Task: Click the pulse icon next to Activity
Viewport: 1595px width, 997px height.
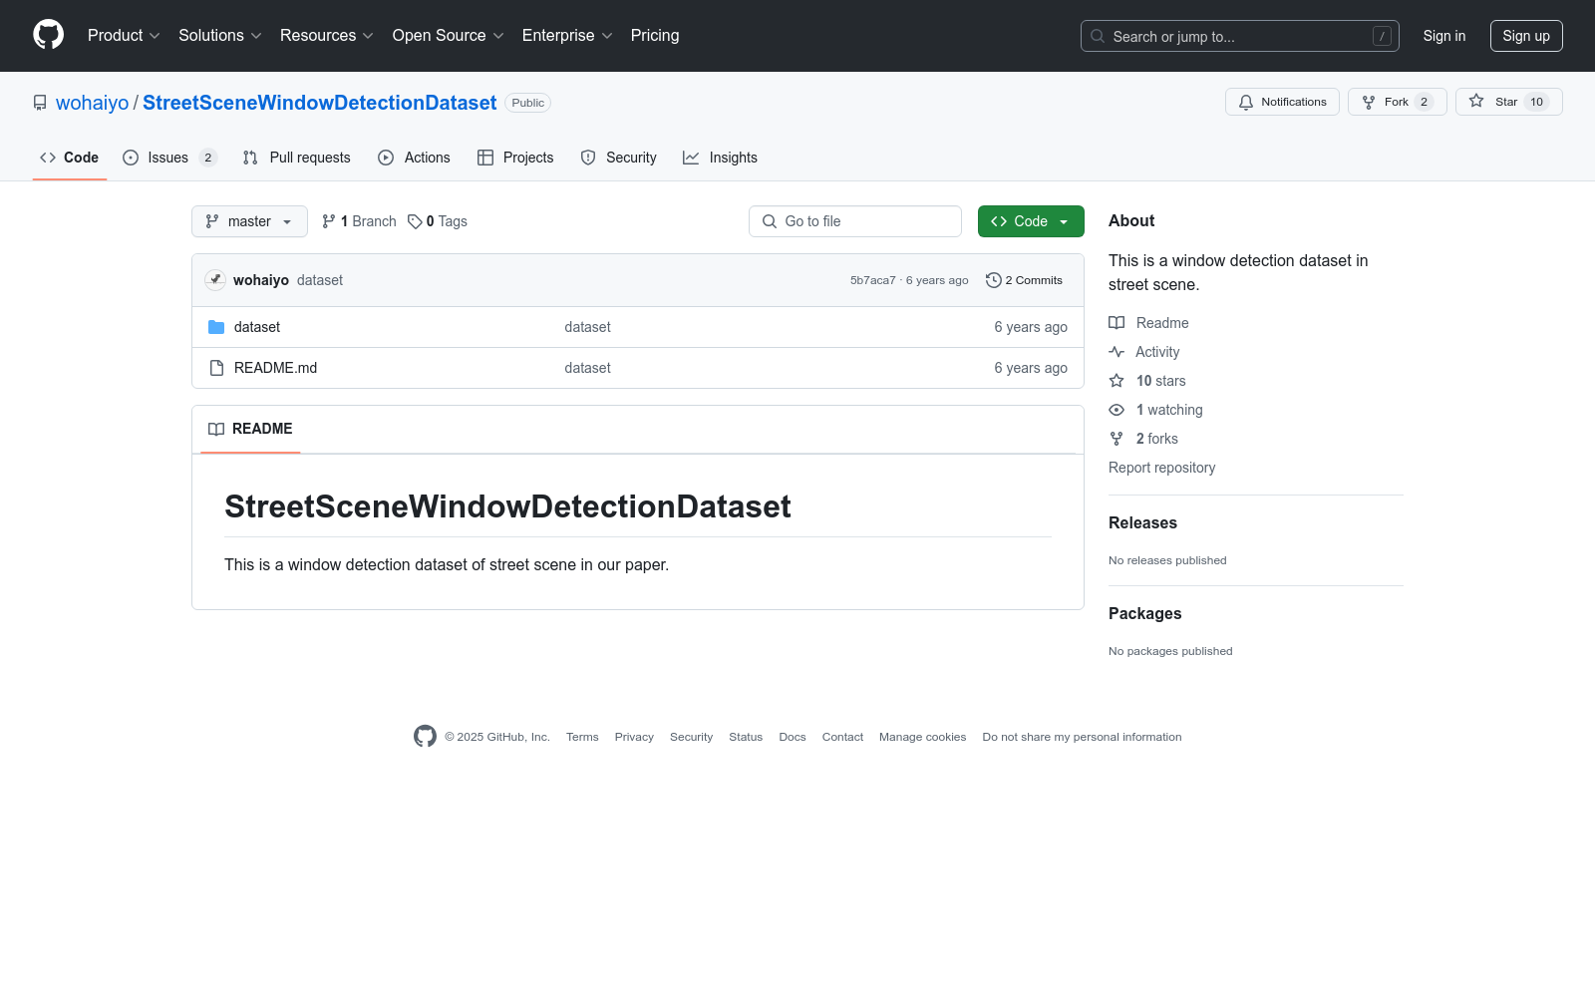Action: [1116, 352]
